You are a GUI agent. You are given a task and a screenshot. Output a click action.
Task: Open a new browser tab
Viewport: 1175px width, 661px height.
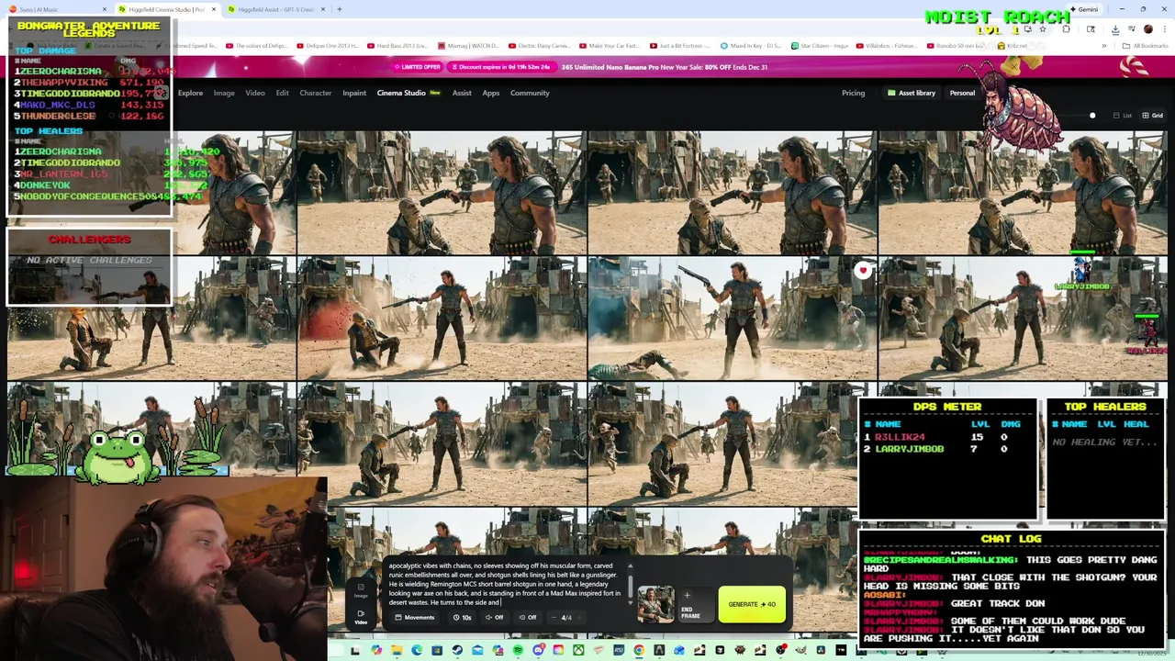(339, 9)
